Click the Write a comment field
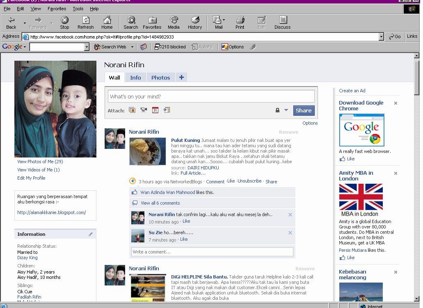This screenshot has height=308, width=423. [212, 252]
